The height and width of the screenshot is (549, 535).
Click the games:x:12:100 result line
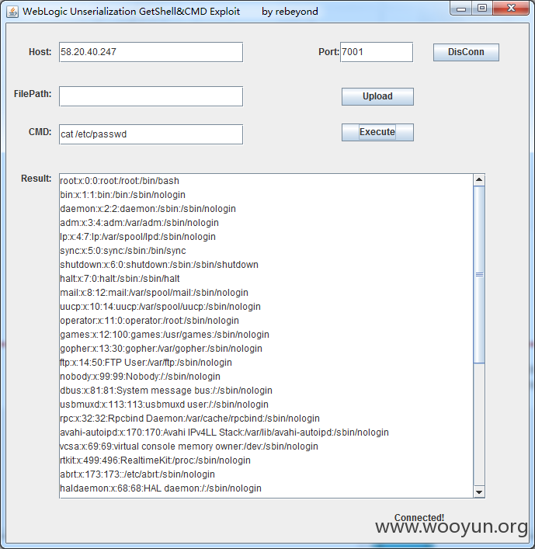click(x=165, y=335)
